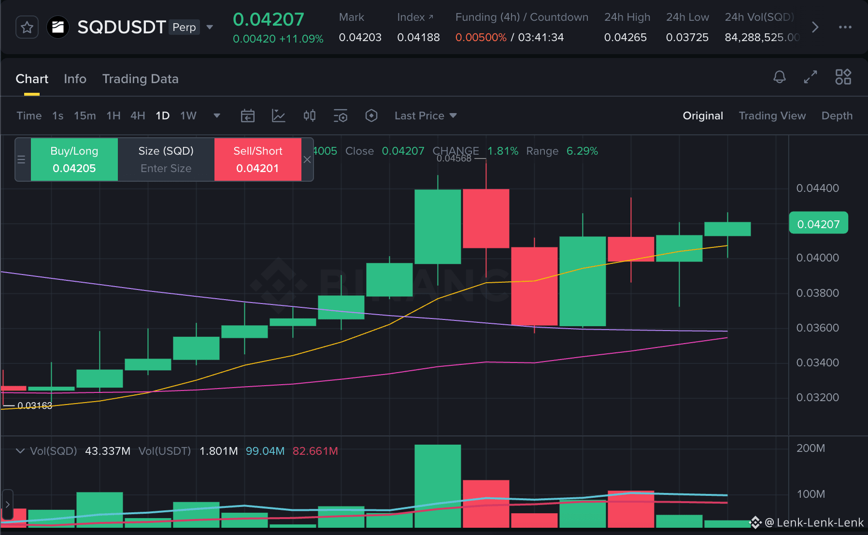The image size is (868, 535).
Task: Click the 24h Low value 0.03725
Action: 687,37
